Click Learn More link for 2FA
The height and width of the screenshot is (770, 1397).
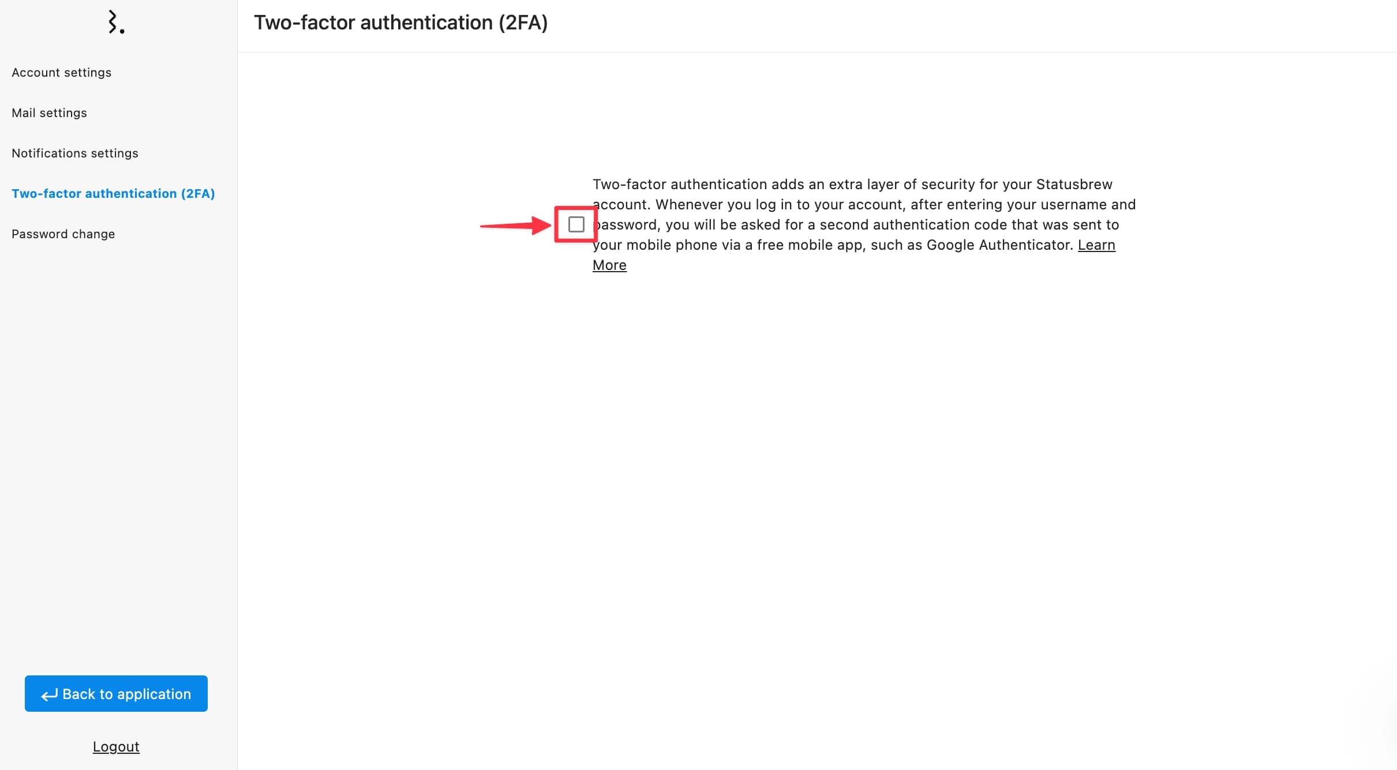coord(609,265)
